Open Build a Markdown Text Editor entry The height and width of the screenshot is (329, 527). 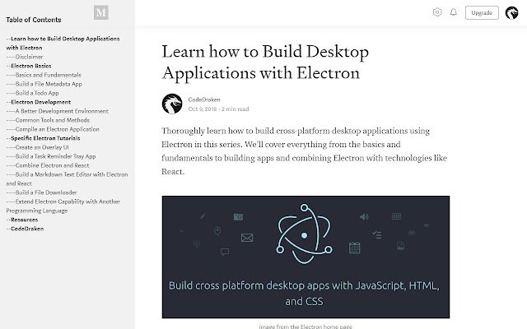[67, 179]
